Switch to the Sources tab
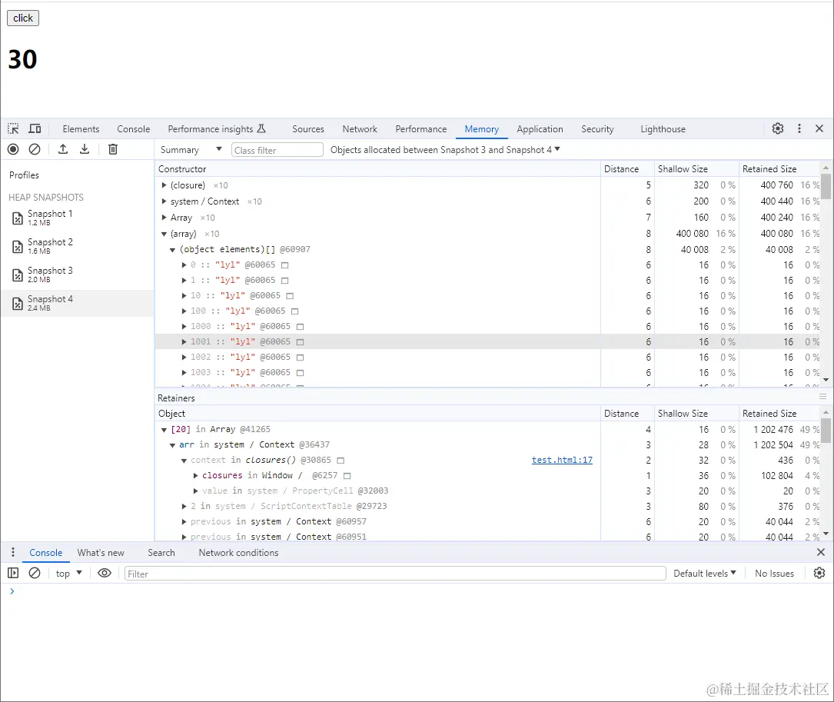Screen dimensions: 834x702 point(308,129)
